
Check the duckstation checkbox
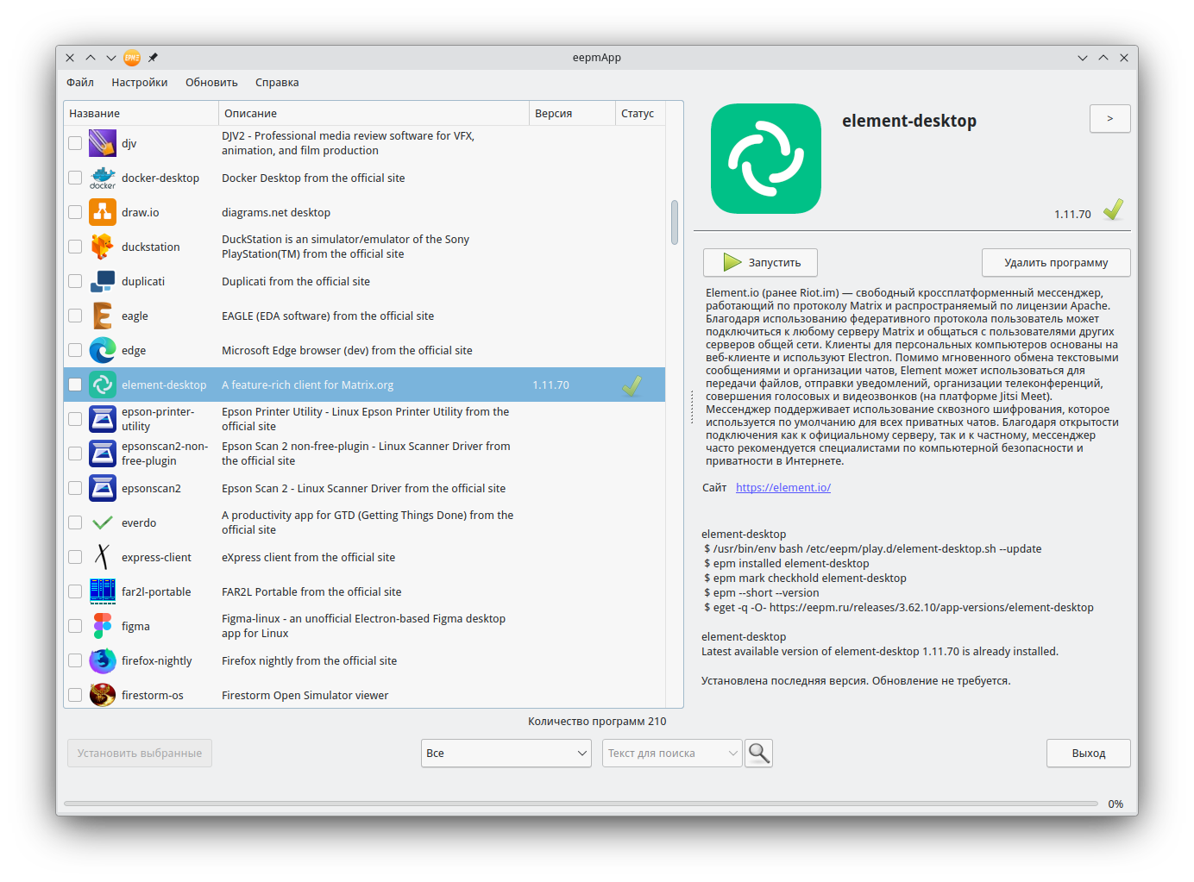click(75, 247)
